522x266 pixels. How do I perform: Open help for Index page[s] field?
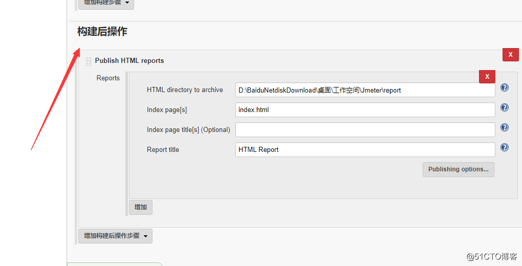click(505, 107)
